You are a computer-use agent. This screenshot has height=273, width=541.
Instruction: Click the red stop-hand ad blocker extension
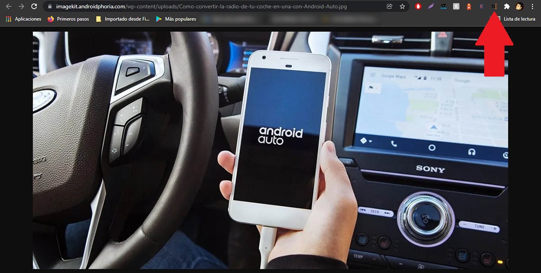(x=418, y=6)
